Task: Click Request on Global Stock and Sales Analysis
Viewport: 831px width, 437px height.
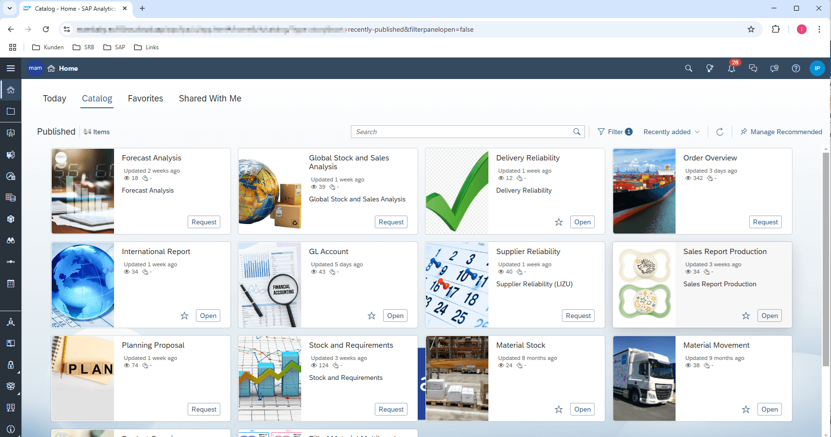Action: tap(391, 222)
